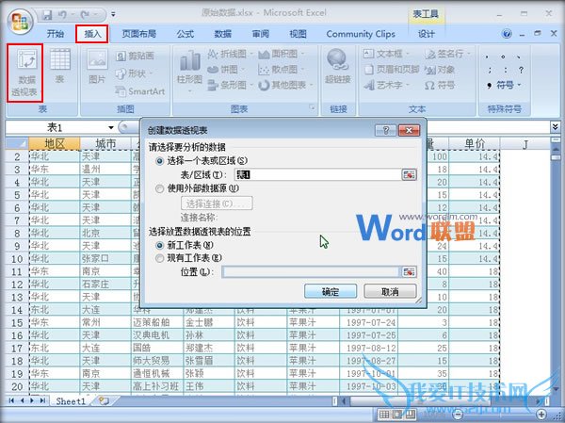Click in the 表/区域 input field
This screenshot has width=565, height=423.
pos(317,175)
